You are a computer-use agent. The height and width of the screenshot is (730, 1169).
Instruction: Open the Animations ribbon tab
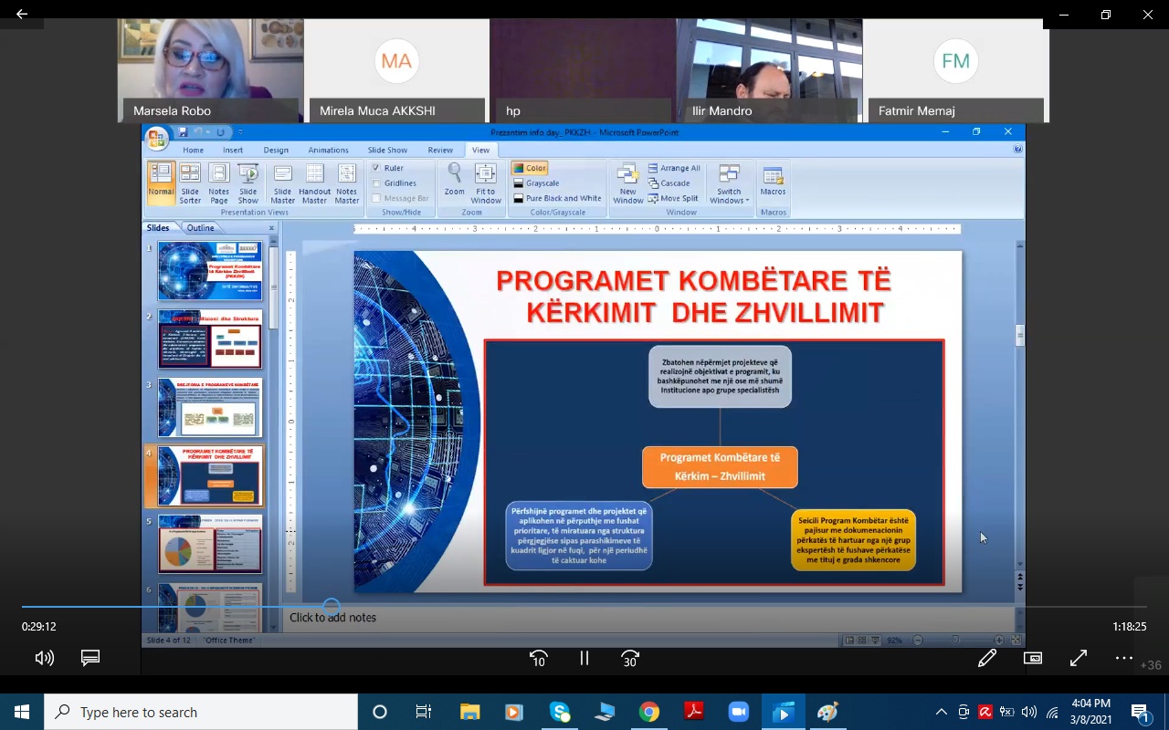[328, 151]
